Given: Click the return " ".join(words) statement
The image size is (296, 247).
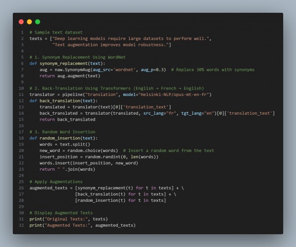Looking at the screenshot, I should 67,169.
